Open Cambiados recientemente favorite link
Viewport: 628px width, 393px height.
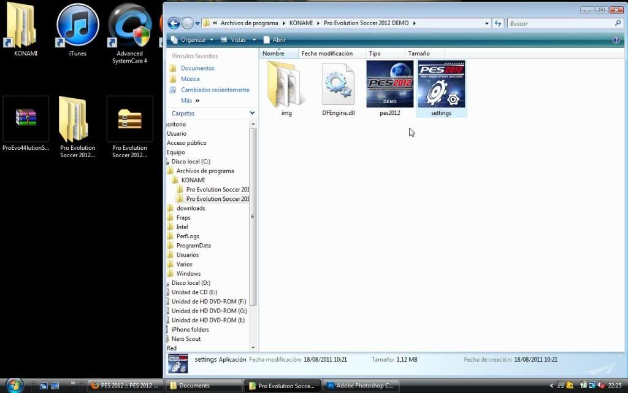click(x=215, y=90)
